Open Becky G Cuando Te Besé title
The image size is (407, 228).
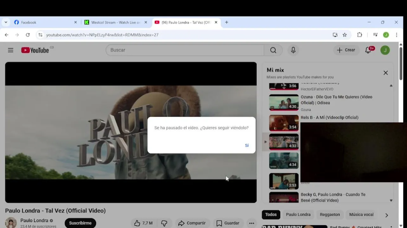pyautogui.click(x=333, y=198)
